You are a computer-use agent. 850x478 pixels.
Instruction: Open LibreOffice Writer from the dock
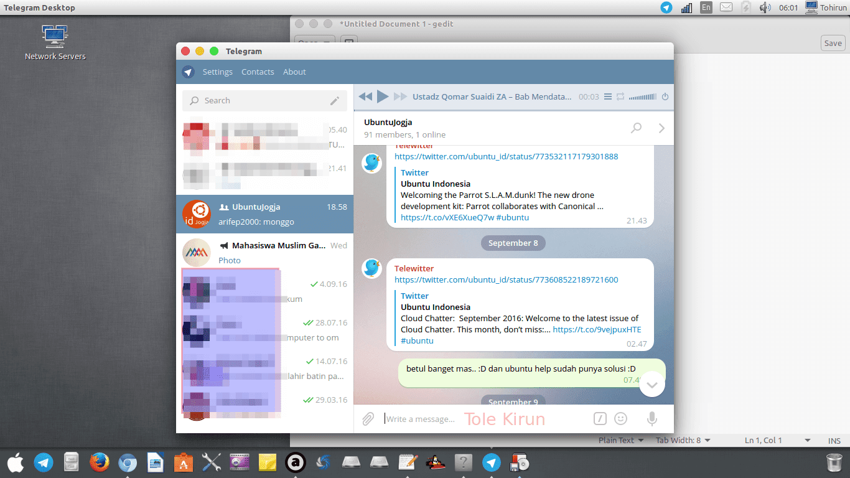click(155, 462)
